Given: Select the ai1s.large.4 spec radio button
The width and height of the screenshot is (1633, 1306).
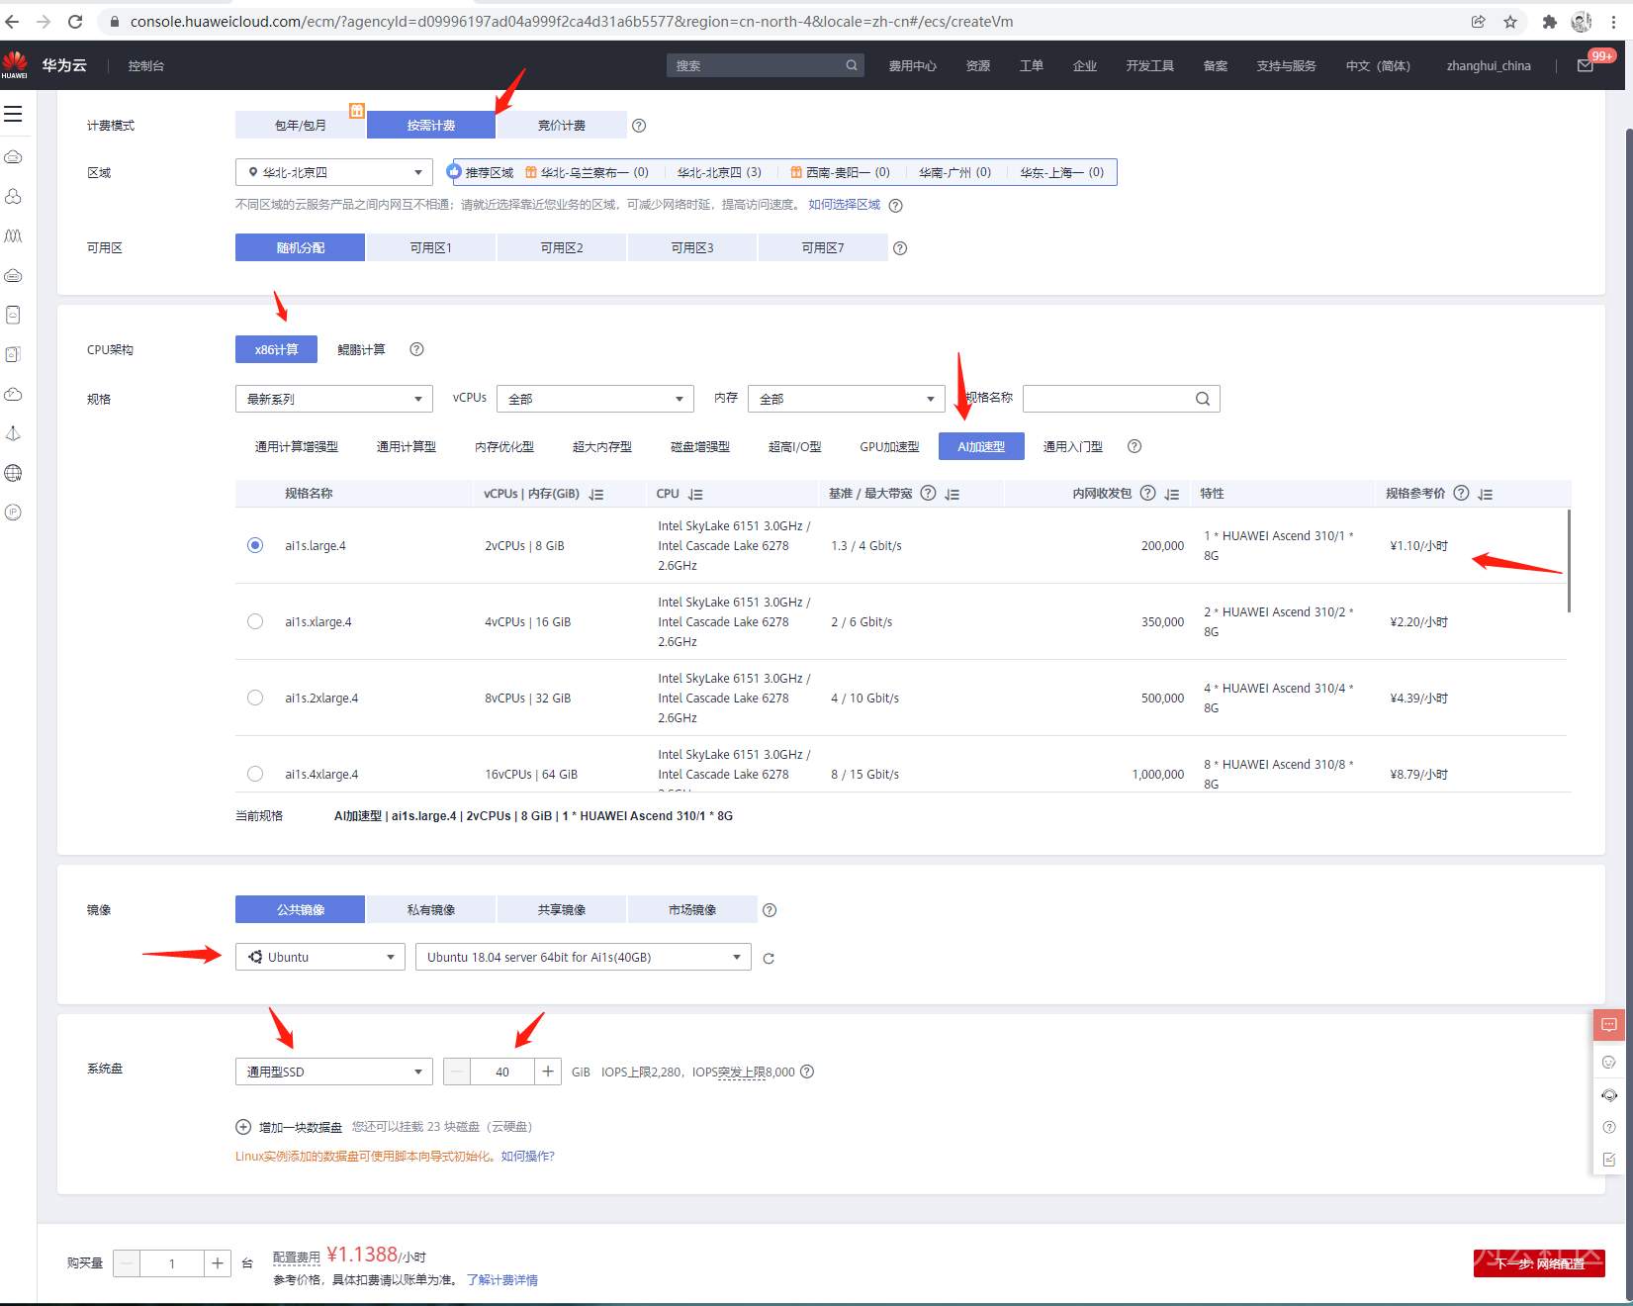Looking at the screenshot, I should pos(255,545).
